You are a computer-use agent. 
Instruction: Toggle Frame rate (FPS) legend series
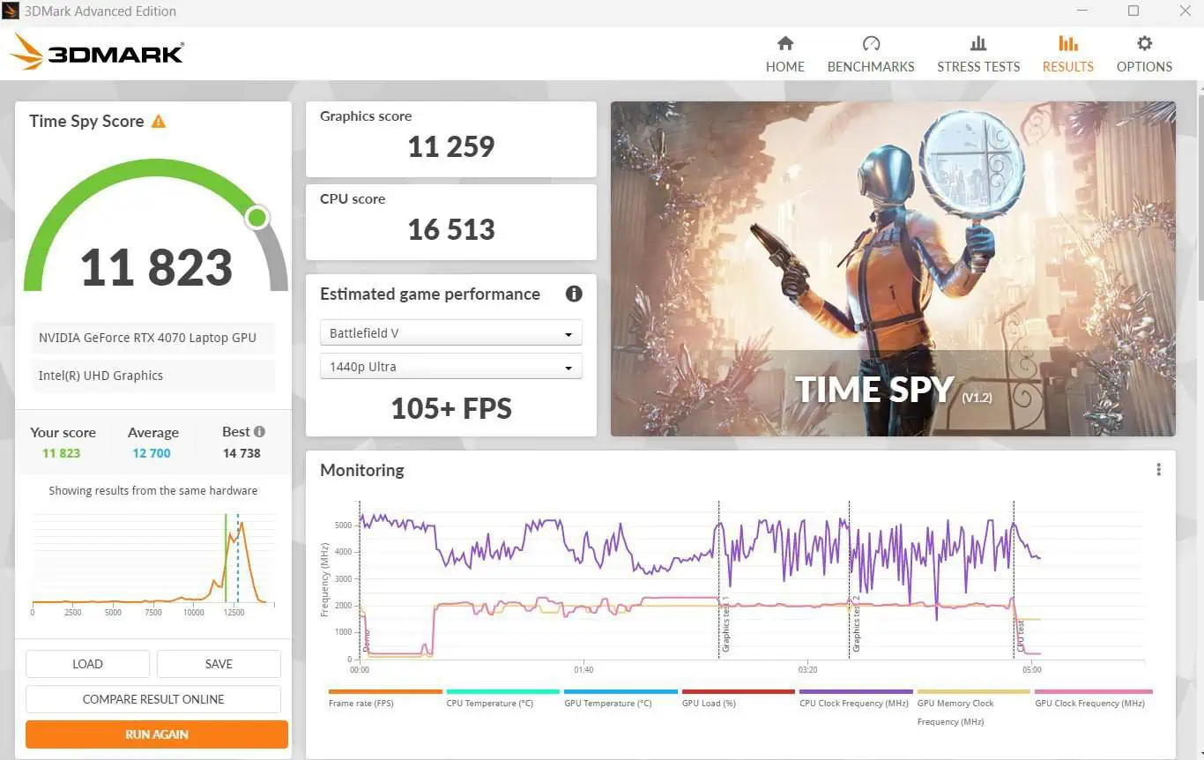(x=361, y=703)
